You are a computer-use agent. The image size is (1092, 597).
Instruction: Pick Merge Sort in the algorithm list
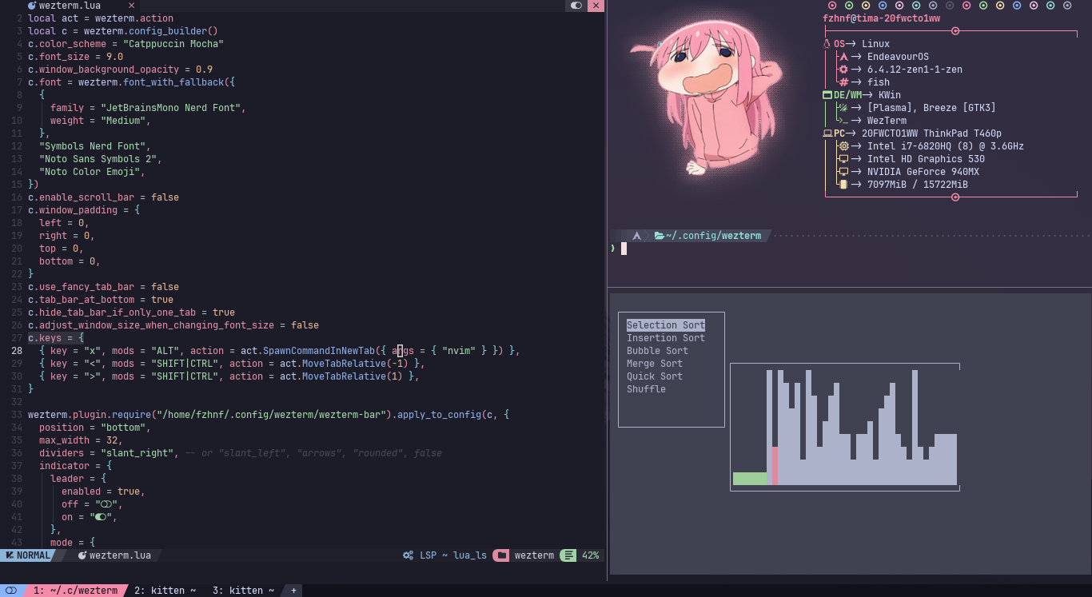pos(655,364)
